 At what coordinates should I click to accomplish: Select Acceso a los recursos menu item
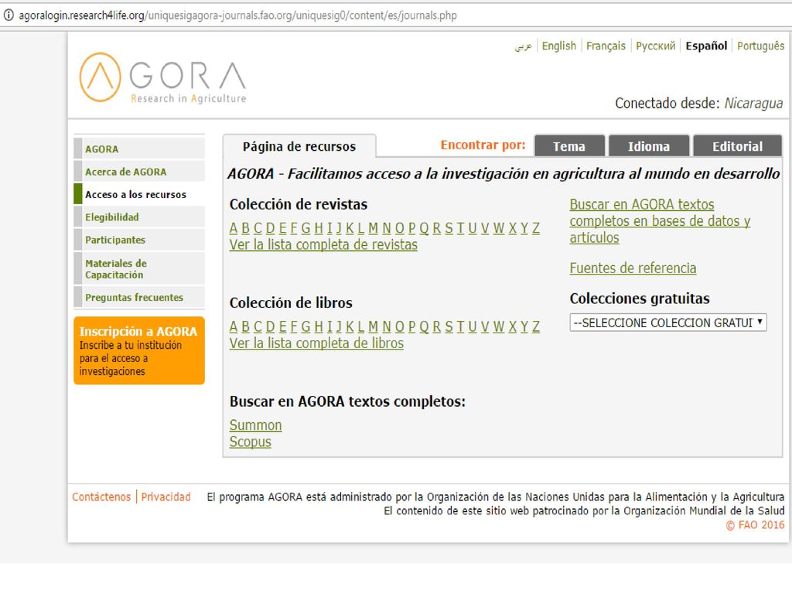(x=139, y=194)
